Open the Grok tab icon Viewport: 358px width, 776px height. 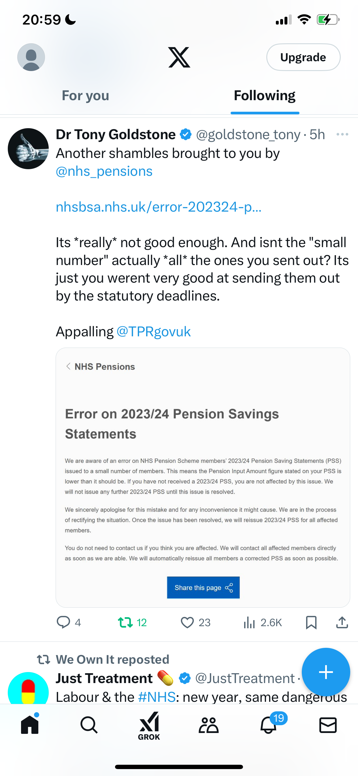click(x=149, y=725)
